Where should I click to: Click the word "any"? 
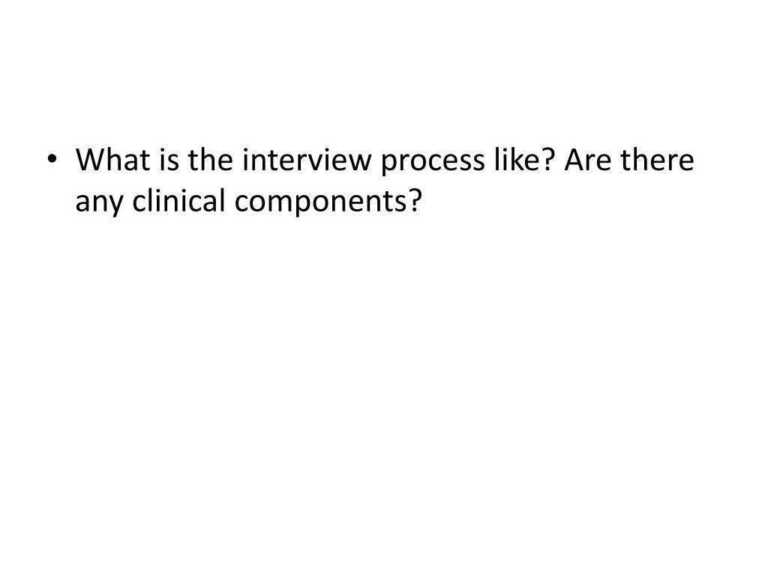[99, 205]
